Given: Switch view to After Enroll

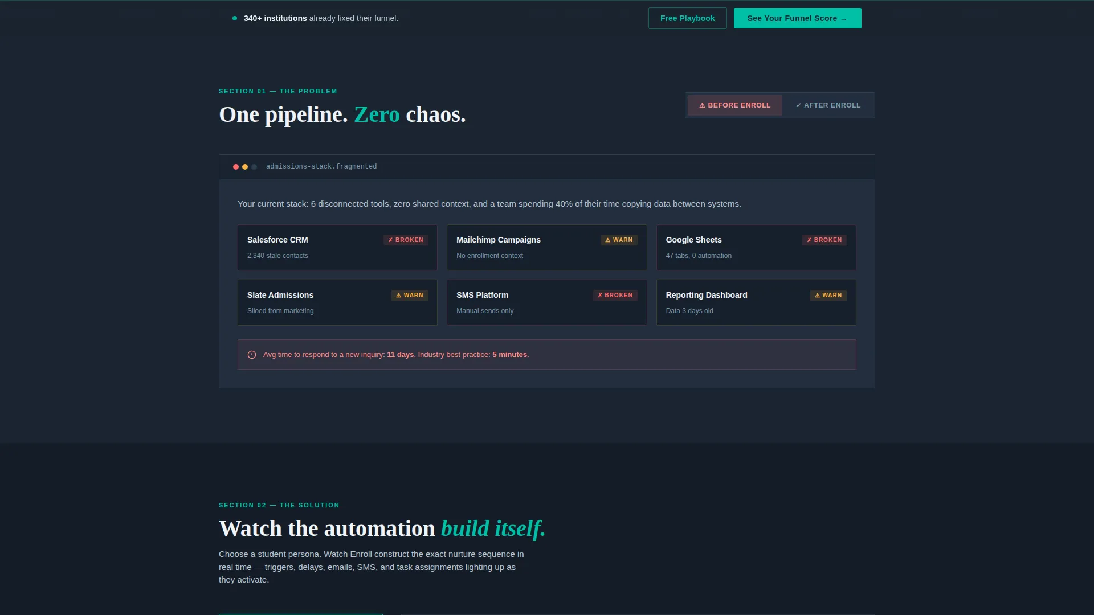Looking at the screenshot, I should [828, 105].
